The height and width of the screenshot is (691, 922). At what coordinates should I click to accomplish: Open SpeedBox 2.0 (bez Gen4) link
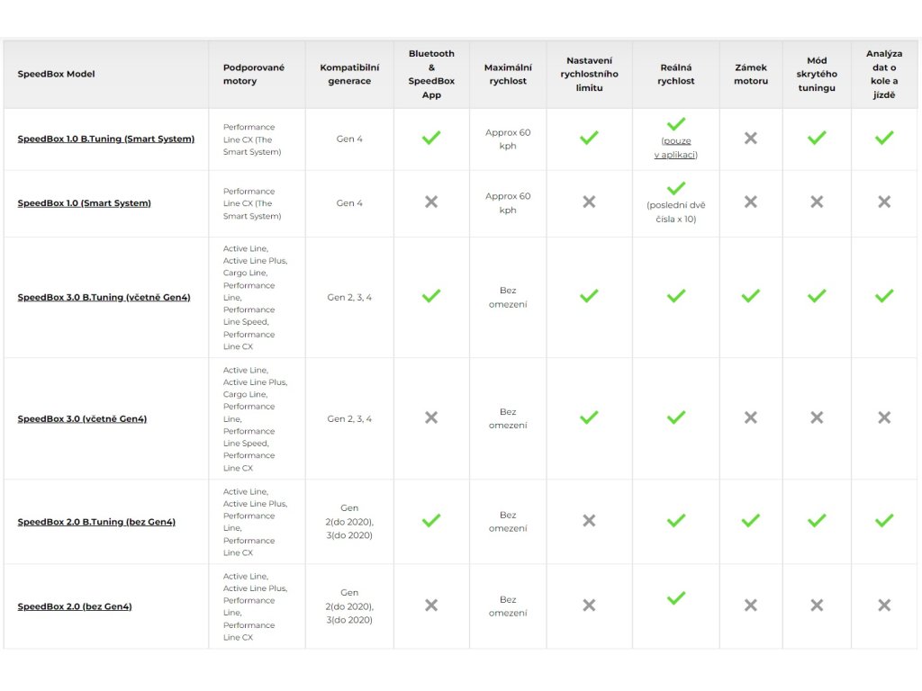(75, 606)
